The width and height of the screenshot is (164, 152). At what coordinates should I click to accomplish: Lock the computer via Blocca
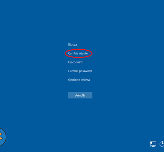point(72,45)
